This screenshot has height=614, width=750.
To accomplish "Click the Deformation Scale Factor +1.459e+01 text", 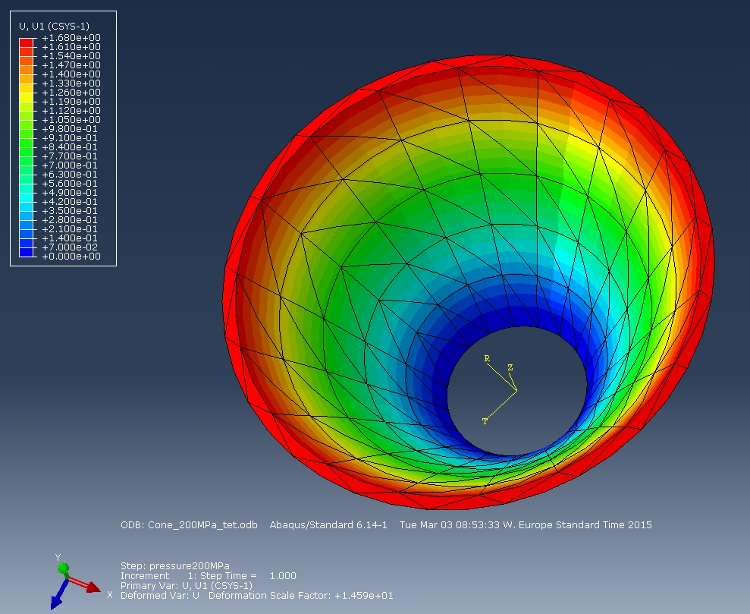I will click(301, 596).
